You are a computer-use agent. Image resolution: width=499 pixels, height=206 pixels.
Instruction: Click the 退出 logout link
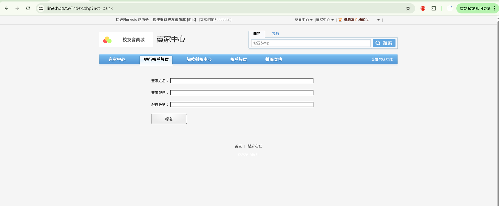tap(191, 20)
